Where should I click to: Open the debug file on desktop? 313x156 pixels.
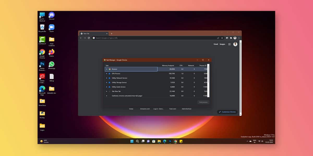click(x=52, y=77)
